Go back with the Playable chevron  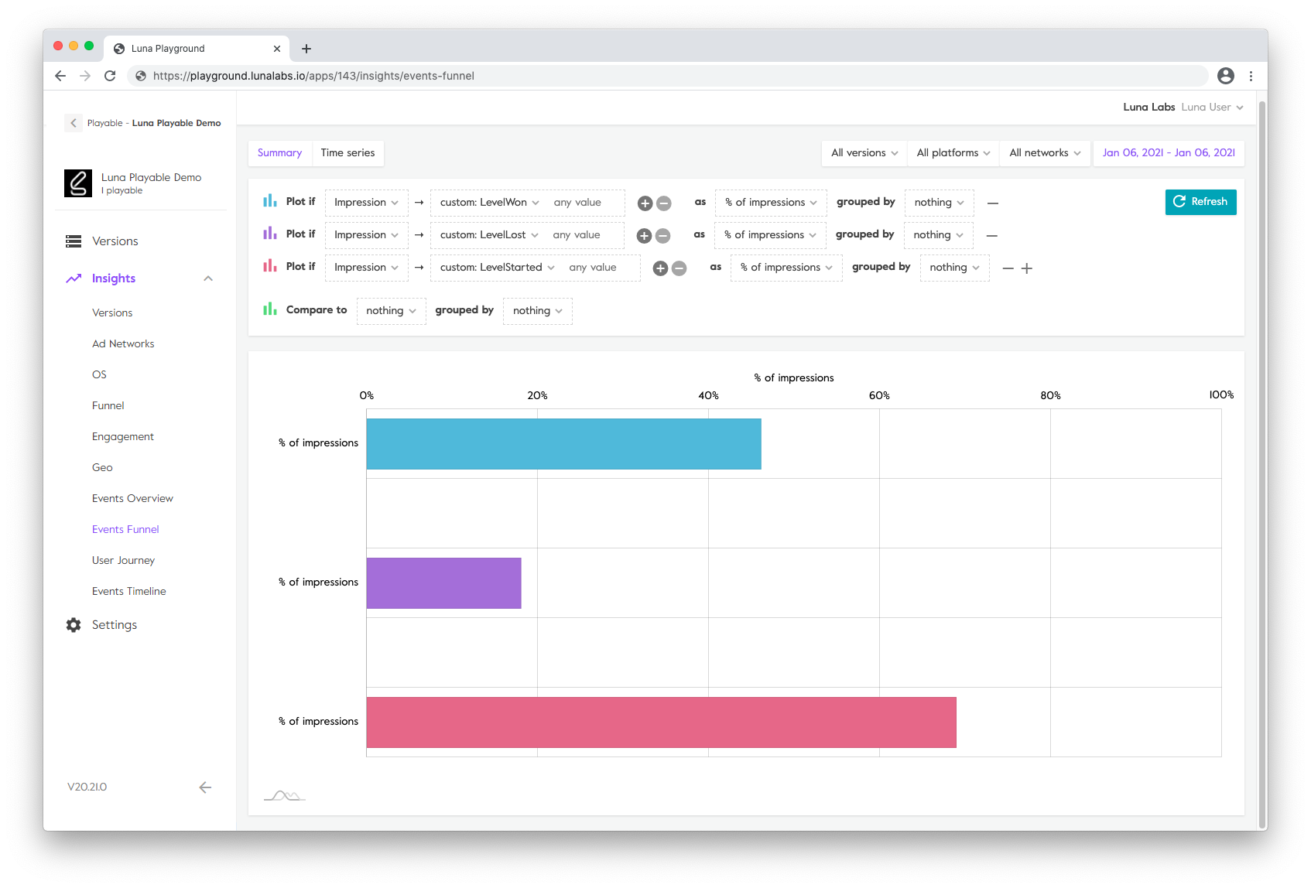point(74,123)
